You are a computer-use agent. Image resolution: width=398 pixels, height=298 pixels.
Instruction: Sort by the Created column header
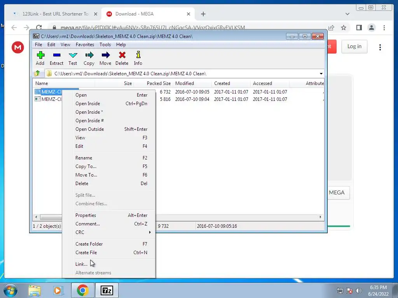pyautogui.click(x=231, y=83)
